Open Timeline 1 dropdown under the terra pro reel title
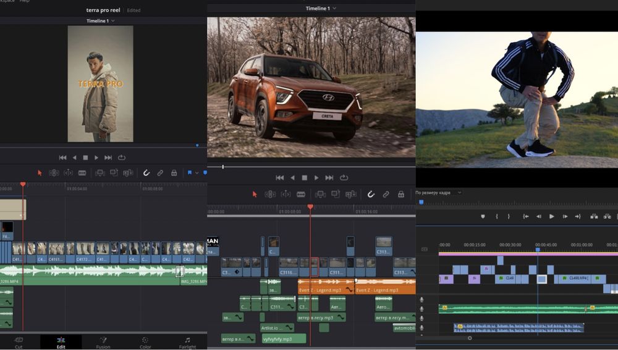Screen dimensions: 618x350 (101, 21)
